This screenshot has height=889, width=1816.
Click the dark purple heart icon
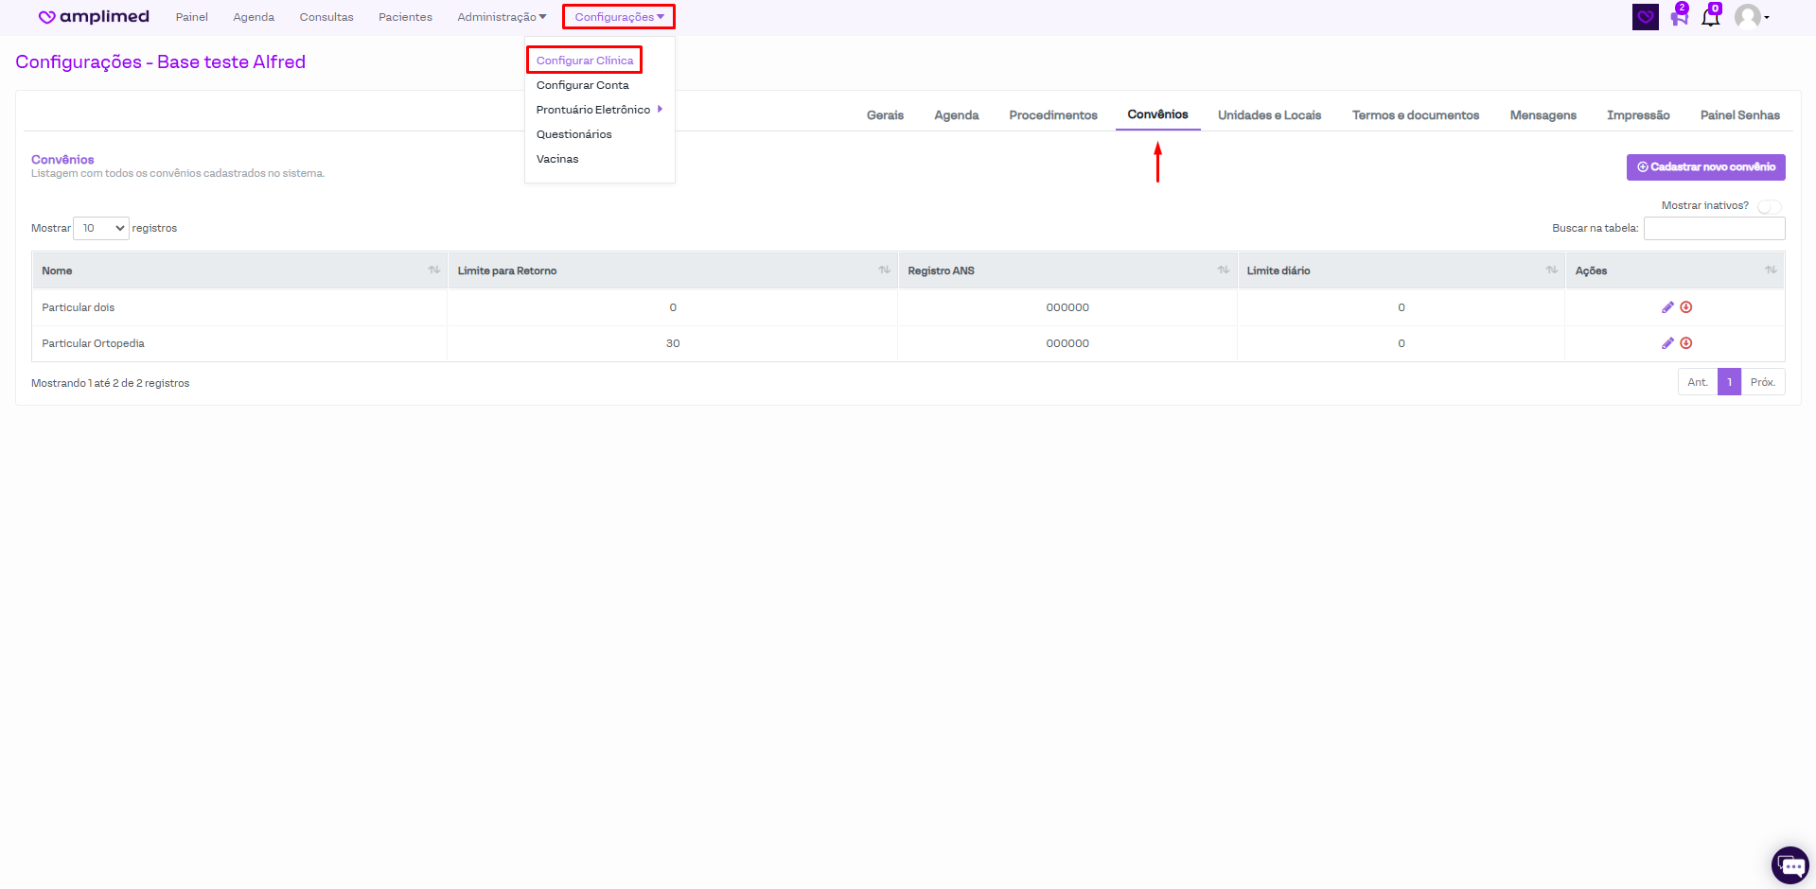point(1646,17)
